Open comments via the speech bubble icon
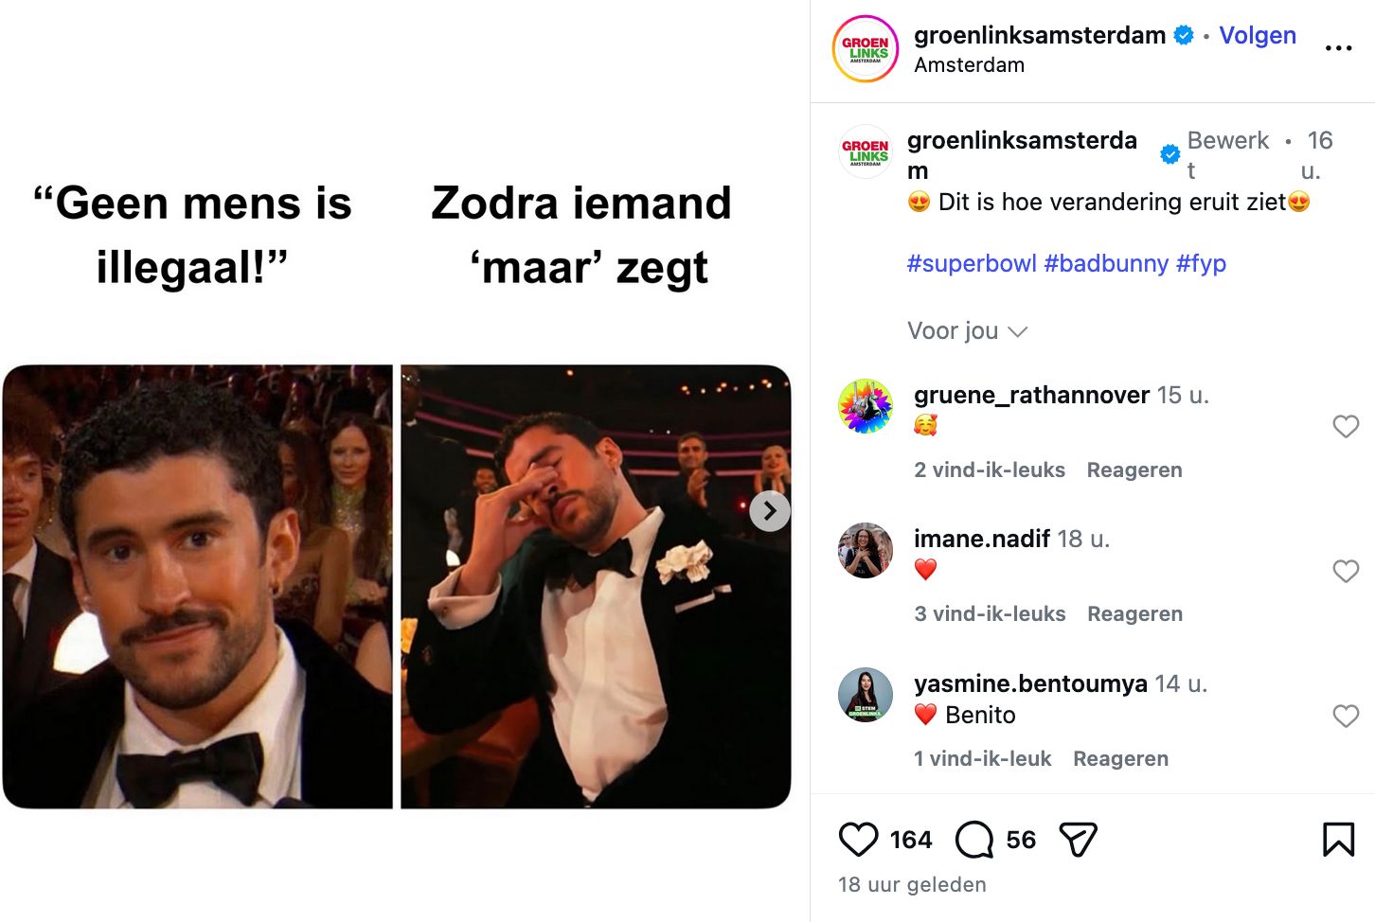The width and height of the screenshot is (1375, 922). point(974,840)
